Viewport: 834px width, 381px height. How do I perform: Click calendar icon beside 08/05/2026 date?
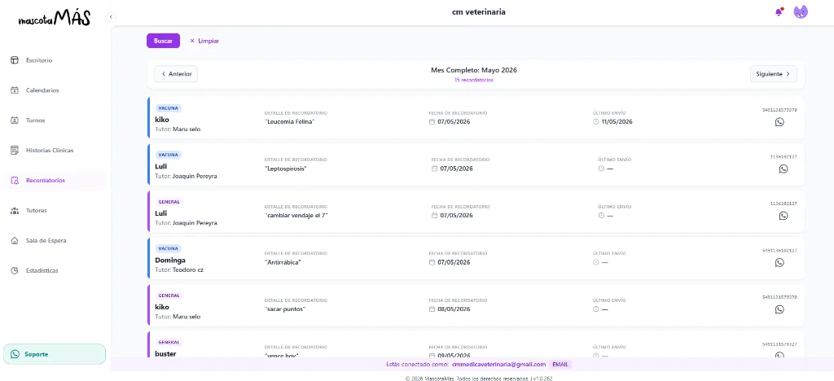(x=432, y=309)
